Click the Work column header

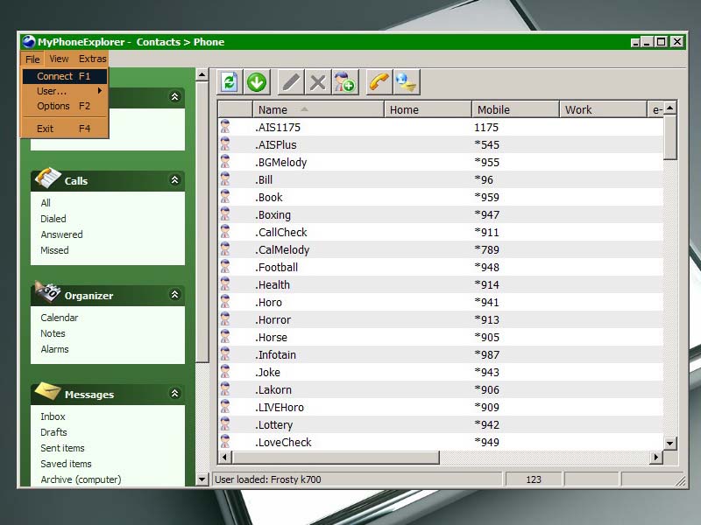pos(603,109)
